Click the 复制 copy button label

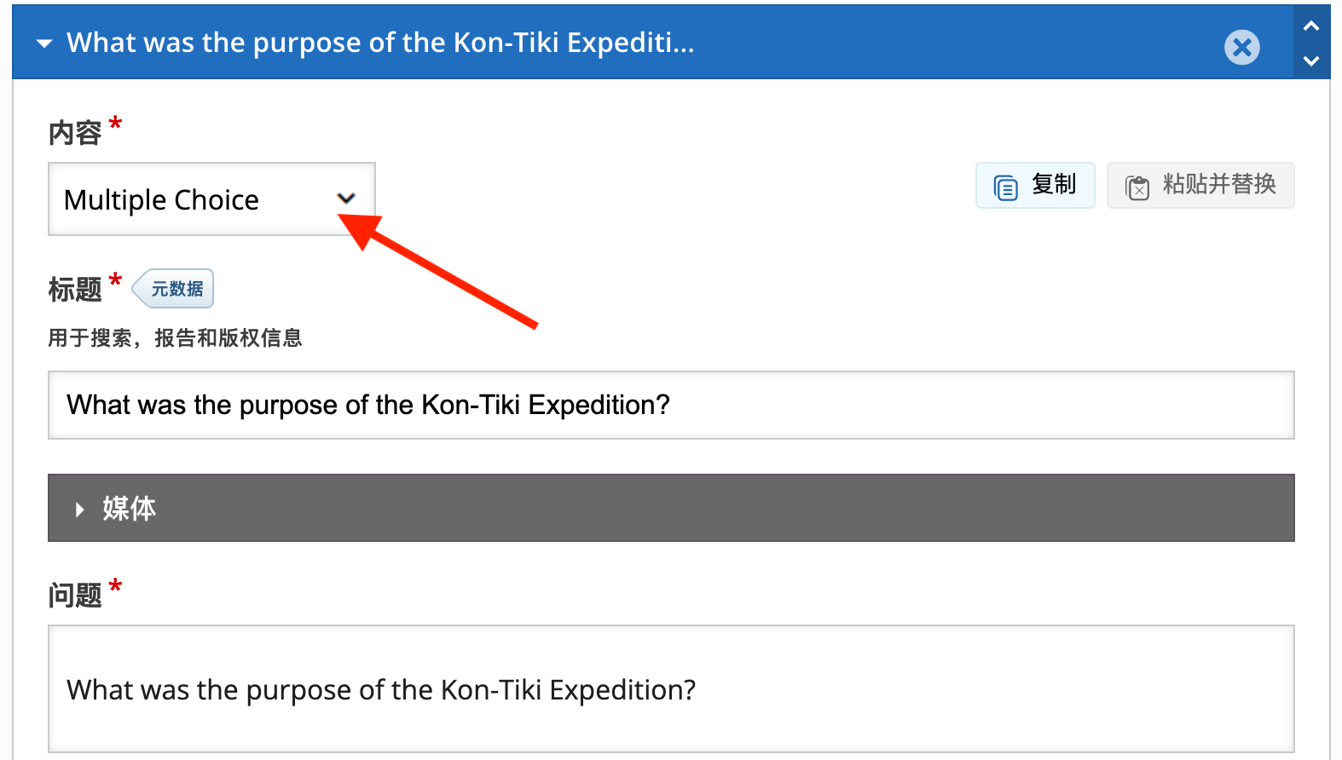pos(1054,184)
